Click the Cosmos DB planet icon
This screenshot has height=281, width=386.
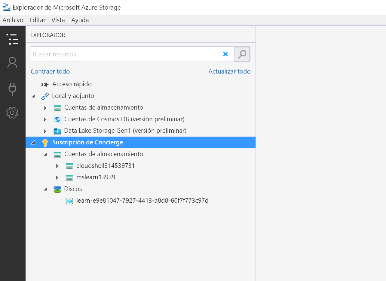[57, 119]
